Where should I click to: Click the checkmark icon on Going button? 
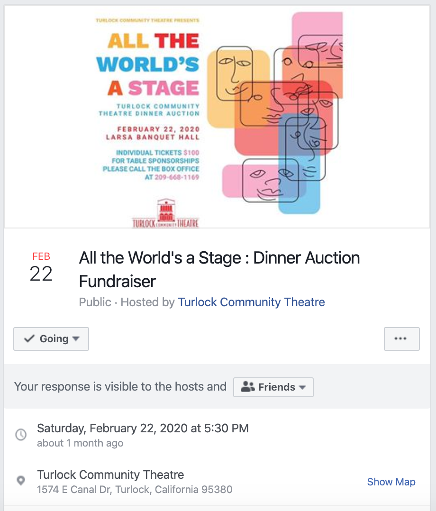29,338
